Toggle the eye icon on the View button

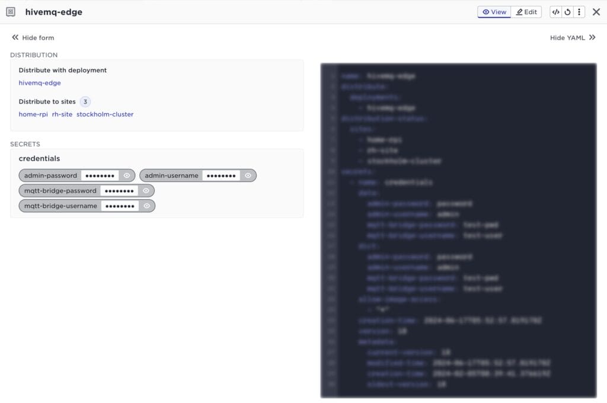tap(485, 12)
